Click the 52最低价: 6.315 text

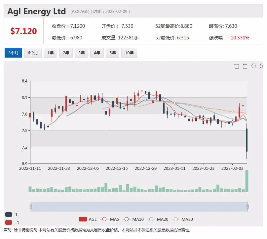coord(172,38)
